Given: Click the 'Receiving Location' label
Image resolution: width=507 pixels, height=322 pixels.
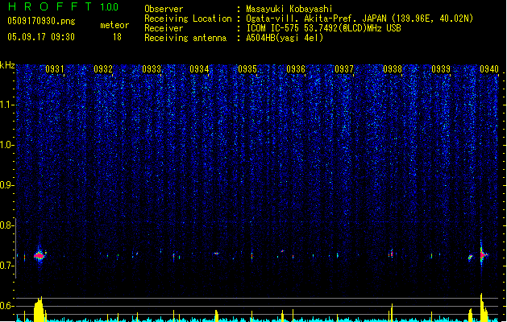Looking at the screenshot, I should [x=188, y=19].
